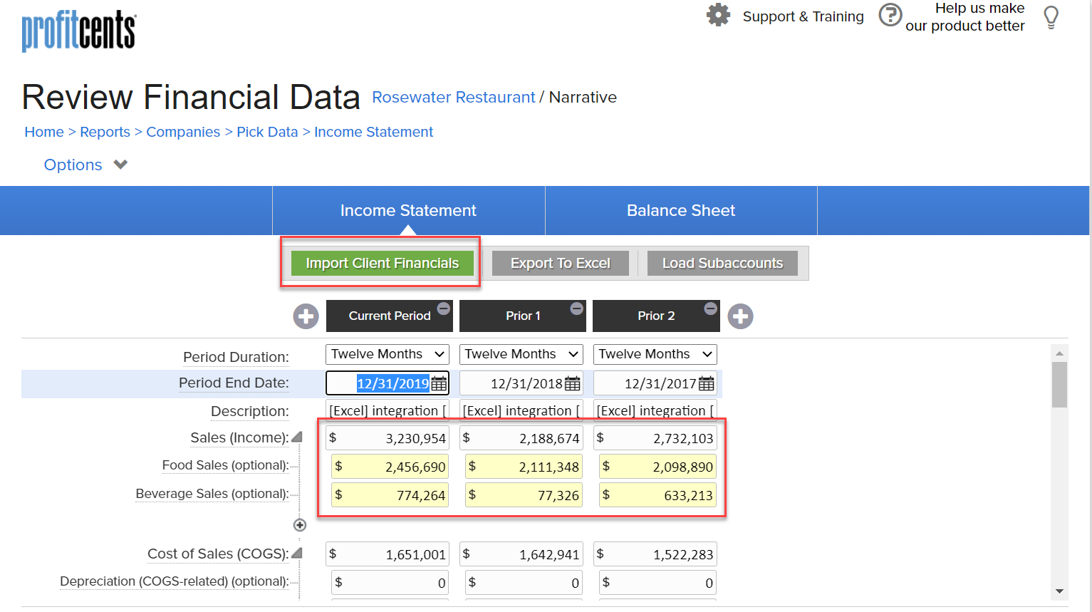Viewport: 1092px width, 612px height.
Task: Click Depreciation (COGS-related) label
Action: tap(175, 581)
